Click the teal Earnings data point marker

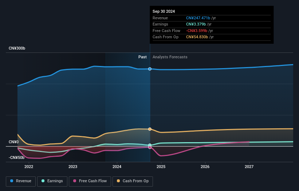150,145
